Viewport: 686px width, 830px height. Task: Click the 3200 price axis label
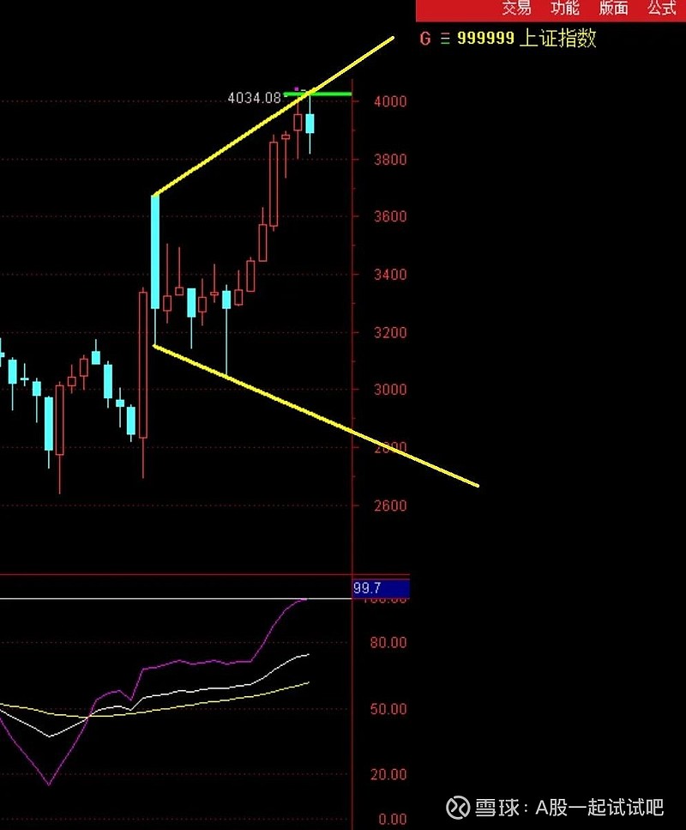[390, 332]
